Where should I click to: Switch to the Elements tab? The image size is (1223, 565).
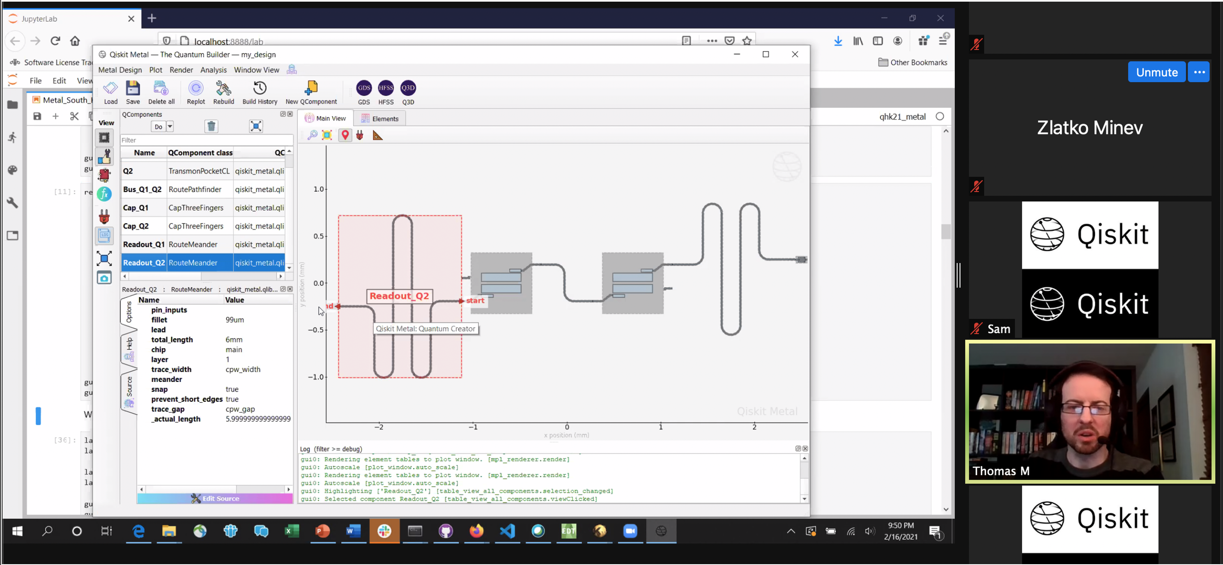pos(380,119)
